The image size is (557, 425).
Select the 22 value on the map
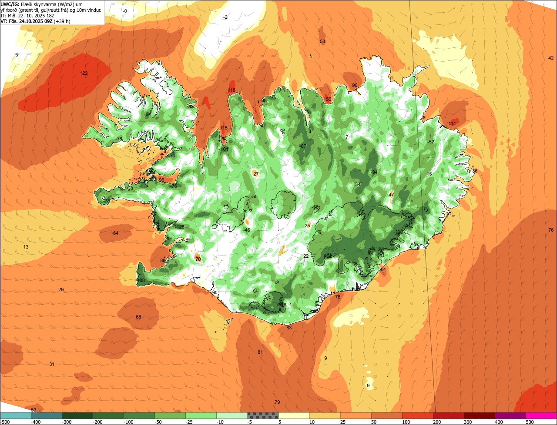[306, 256]
